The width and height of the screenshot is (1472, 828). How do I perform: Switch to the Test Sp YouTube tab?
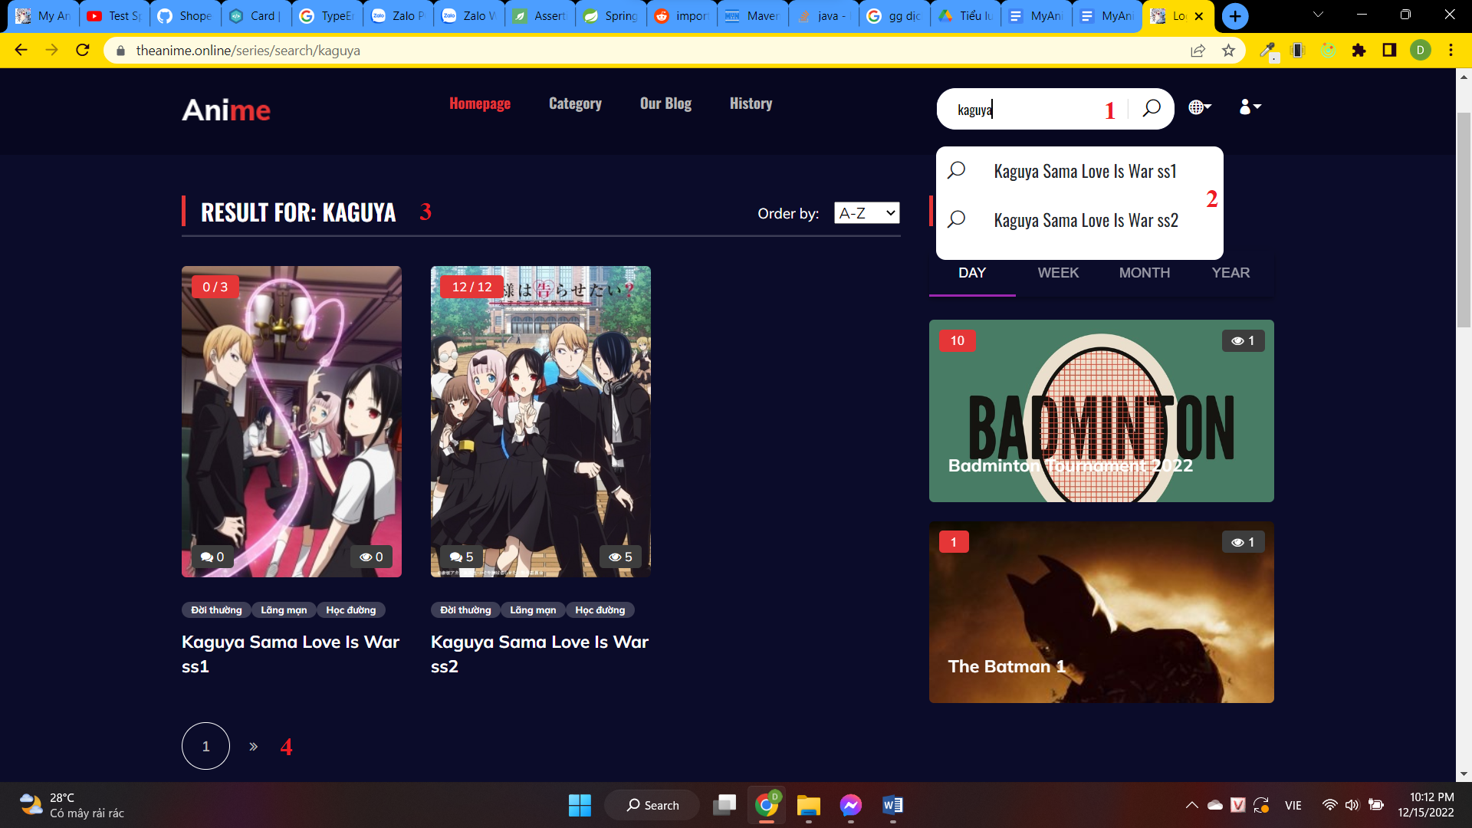click(x=113, y=15)
